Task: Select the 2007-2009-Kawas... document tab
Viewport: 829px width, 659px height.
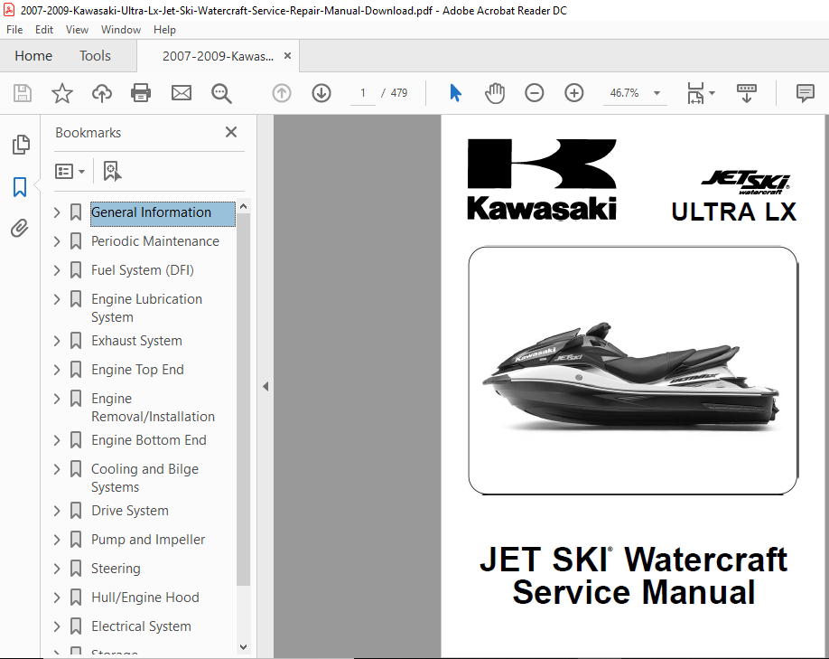Action: click(x=218, y=56)
